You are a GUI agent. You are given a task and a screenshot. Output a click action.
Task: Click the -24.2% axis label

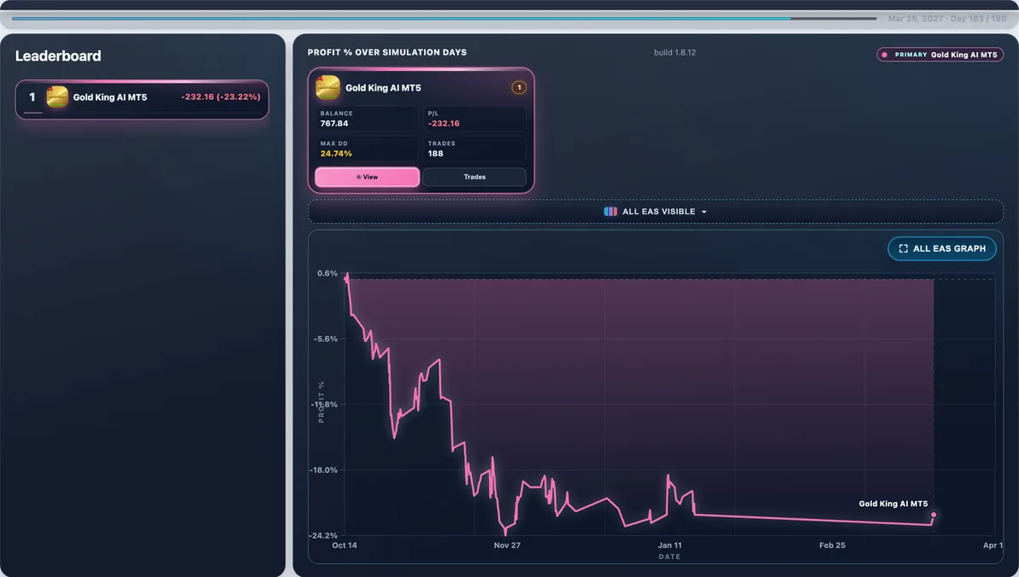(323, 535)
